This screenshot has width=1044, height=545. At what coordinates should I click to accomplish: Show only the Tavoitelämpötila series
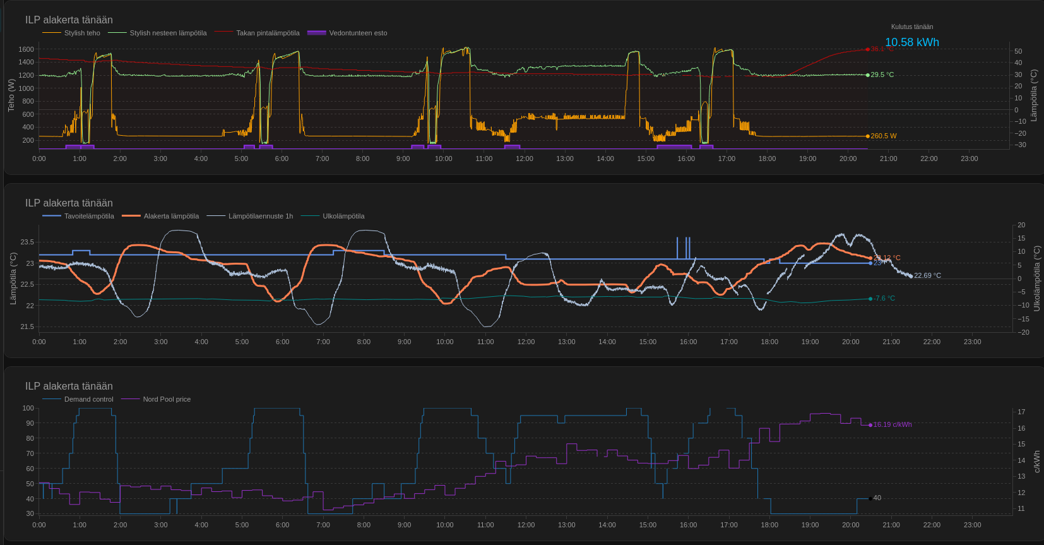point(89,216)
